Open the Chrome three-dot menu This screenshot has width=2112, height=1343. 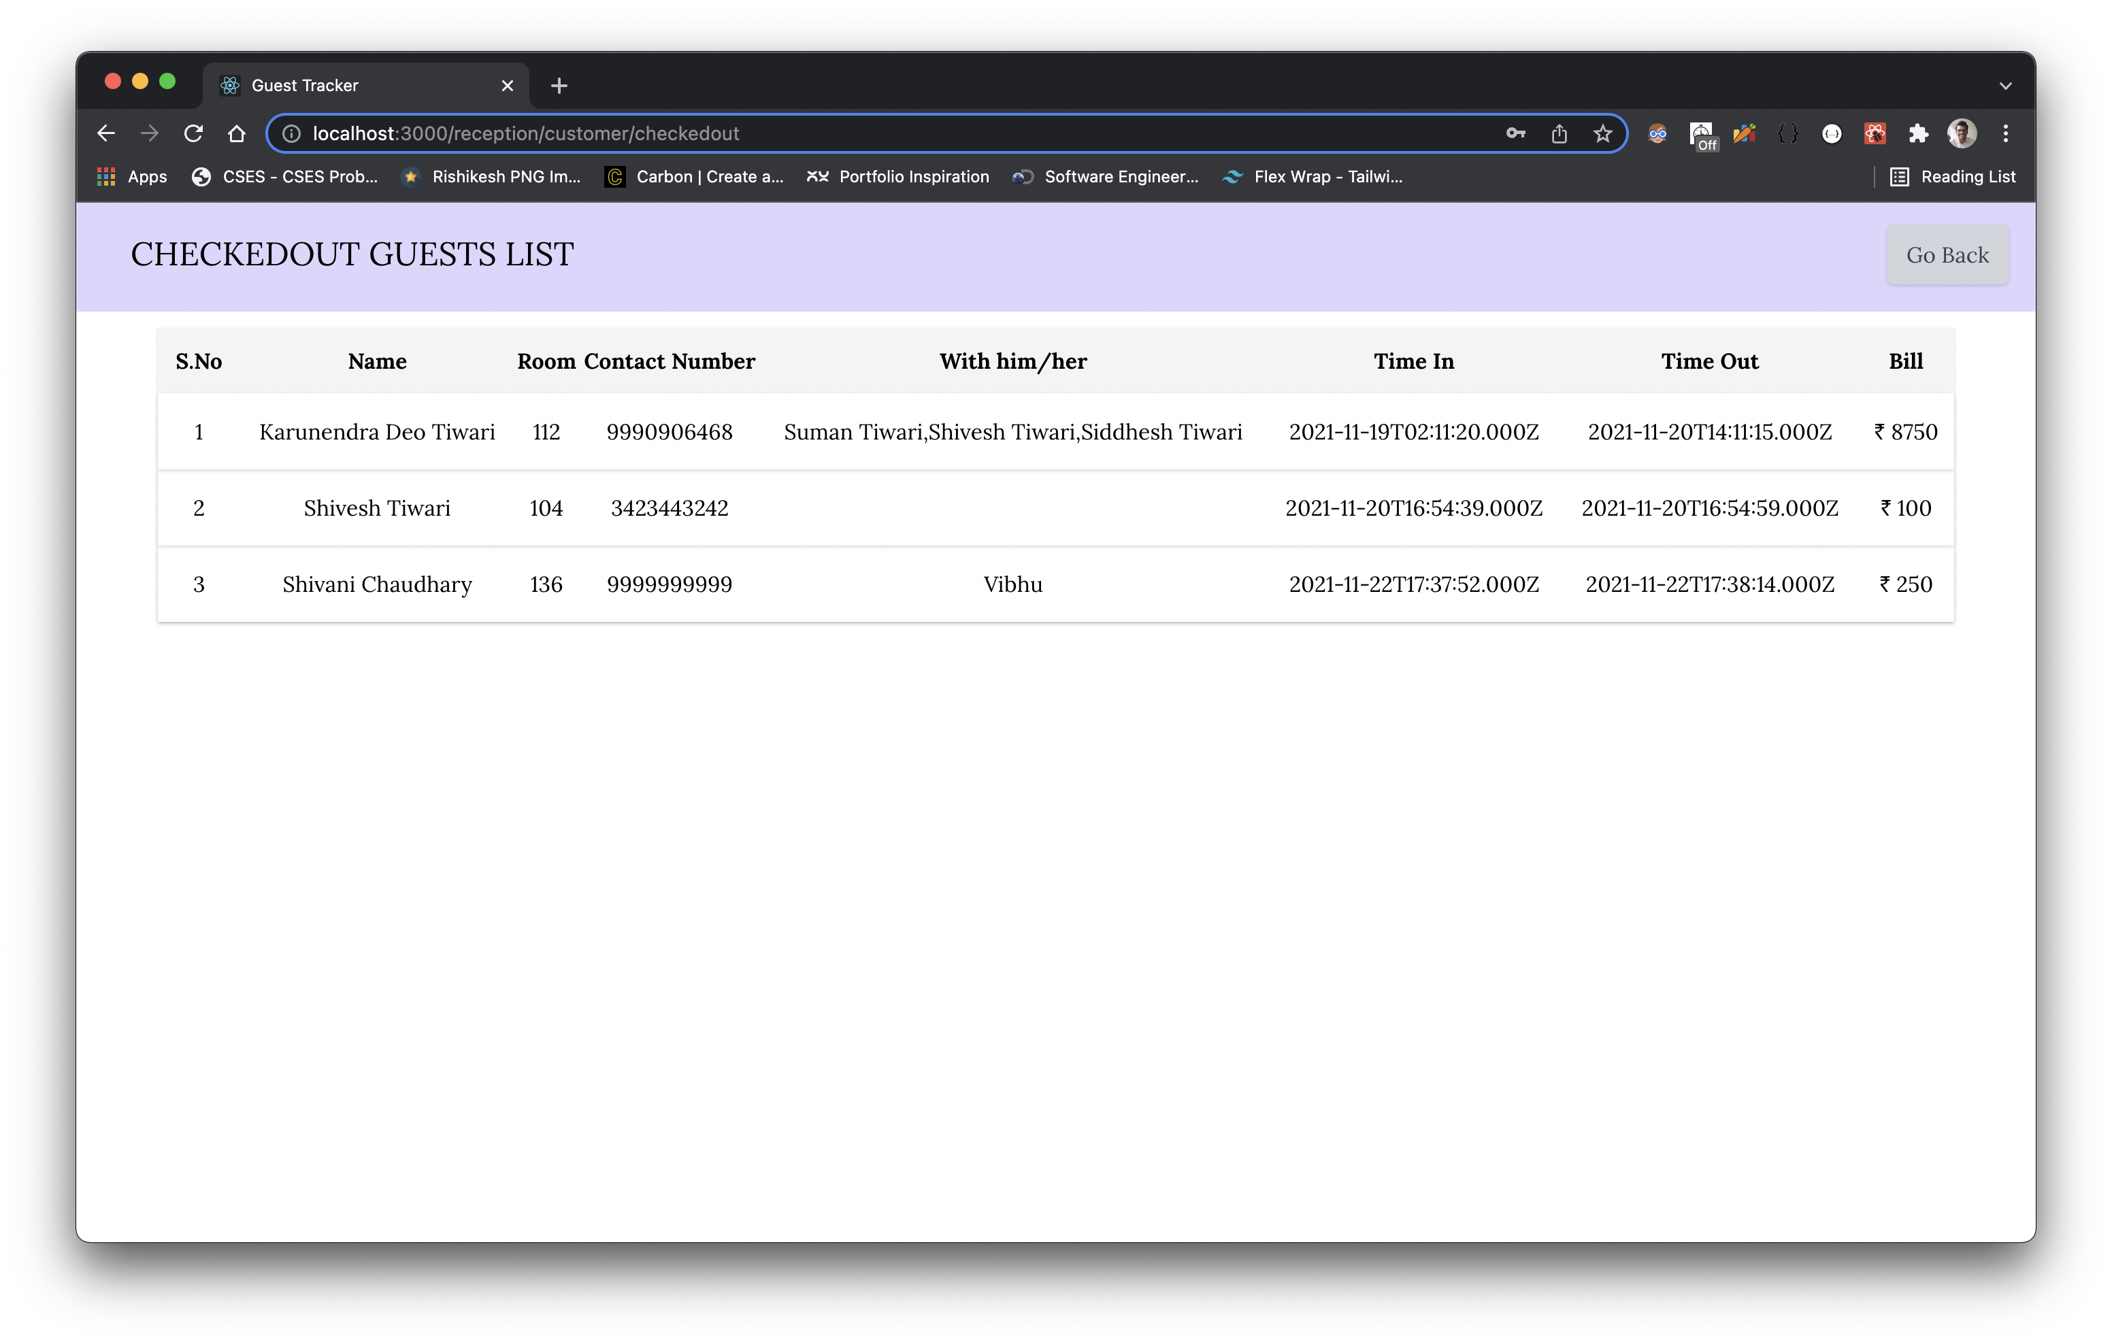coord(2006,133)
